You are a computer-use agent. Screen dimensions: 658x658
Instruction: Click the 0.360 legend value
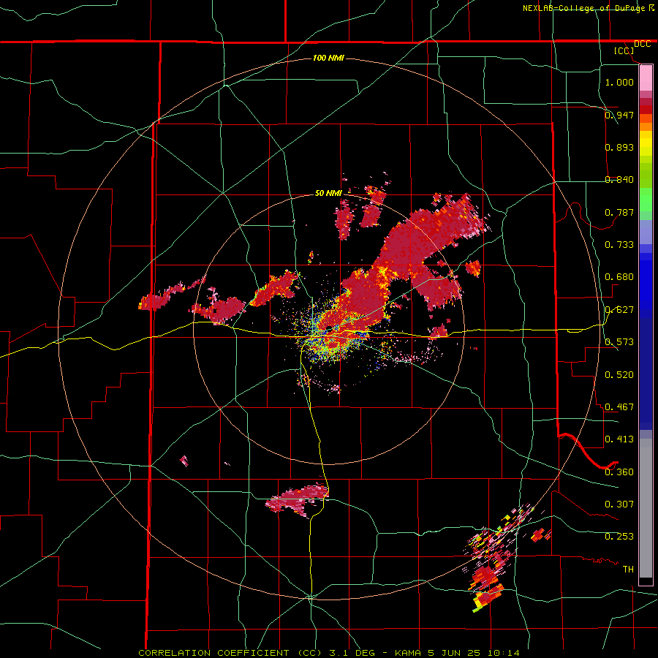619,472
